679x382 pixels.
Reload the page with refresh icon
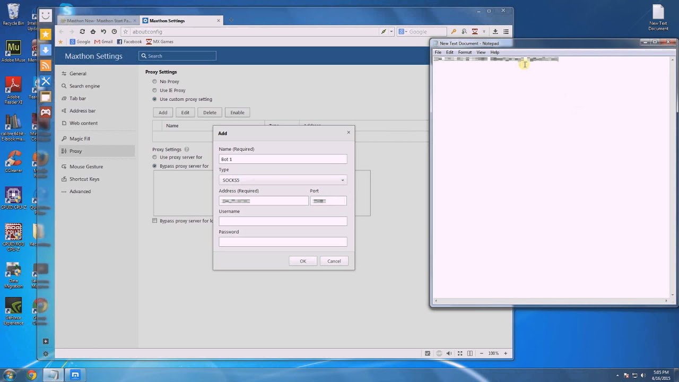point(82,31)
